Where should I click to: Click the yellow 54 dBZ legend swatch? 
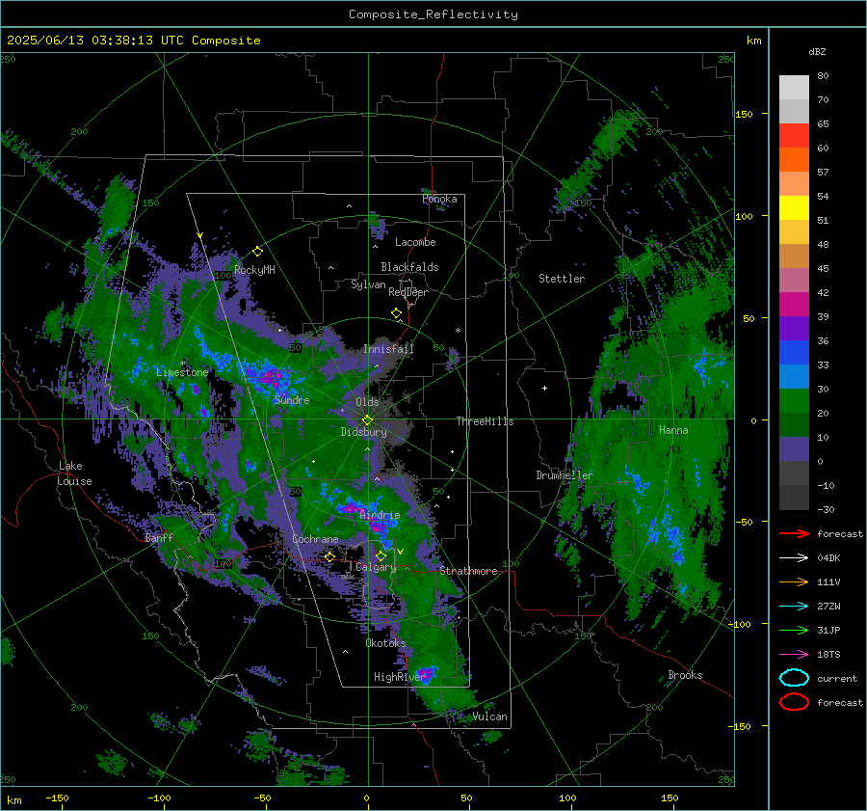[x=794, y=207]
